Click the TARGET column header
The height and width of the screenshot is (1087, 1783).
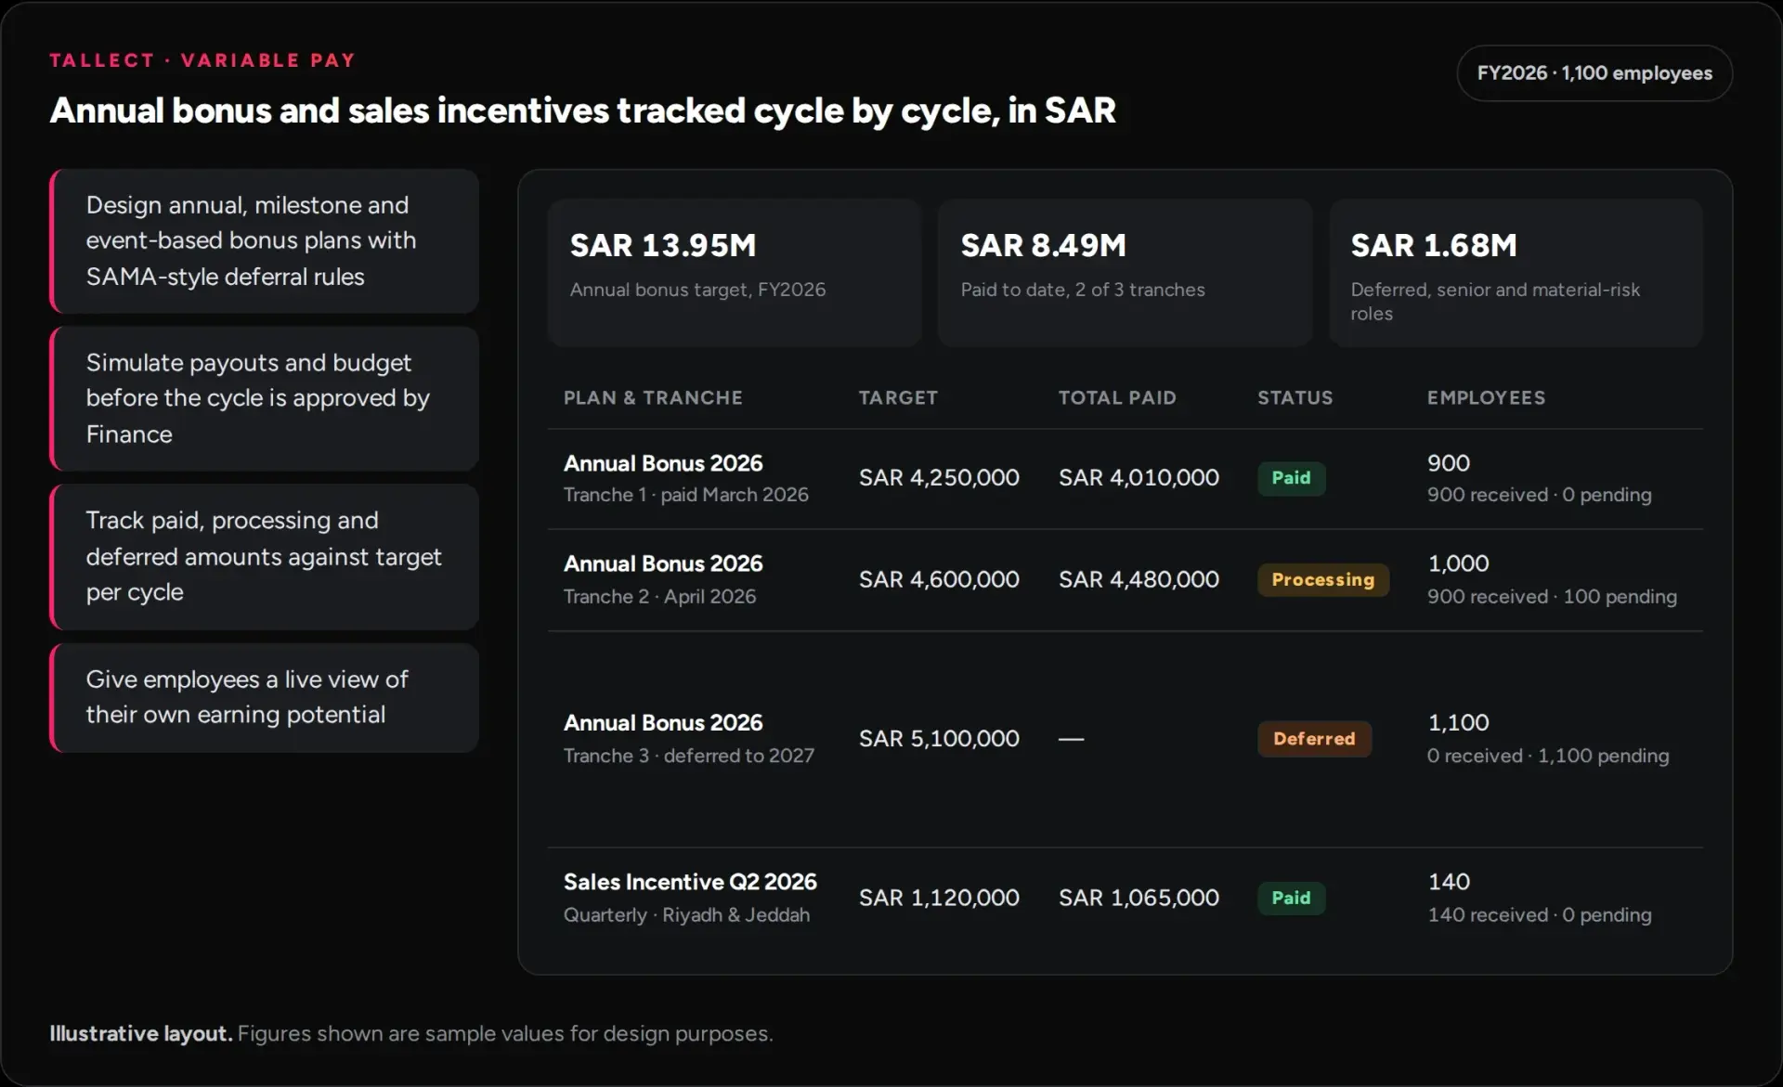(898, 397)
